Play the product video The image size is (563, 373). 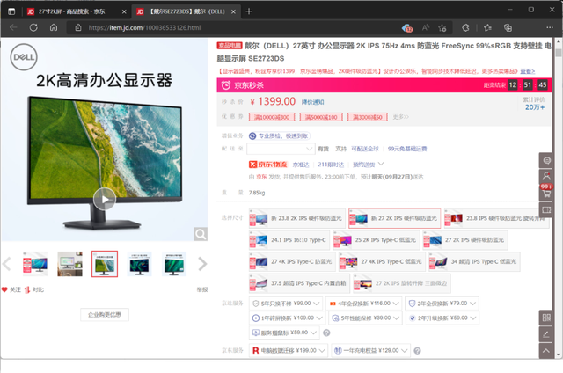(x=105, y=199)
